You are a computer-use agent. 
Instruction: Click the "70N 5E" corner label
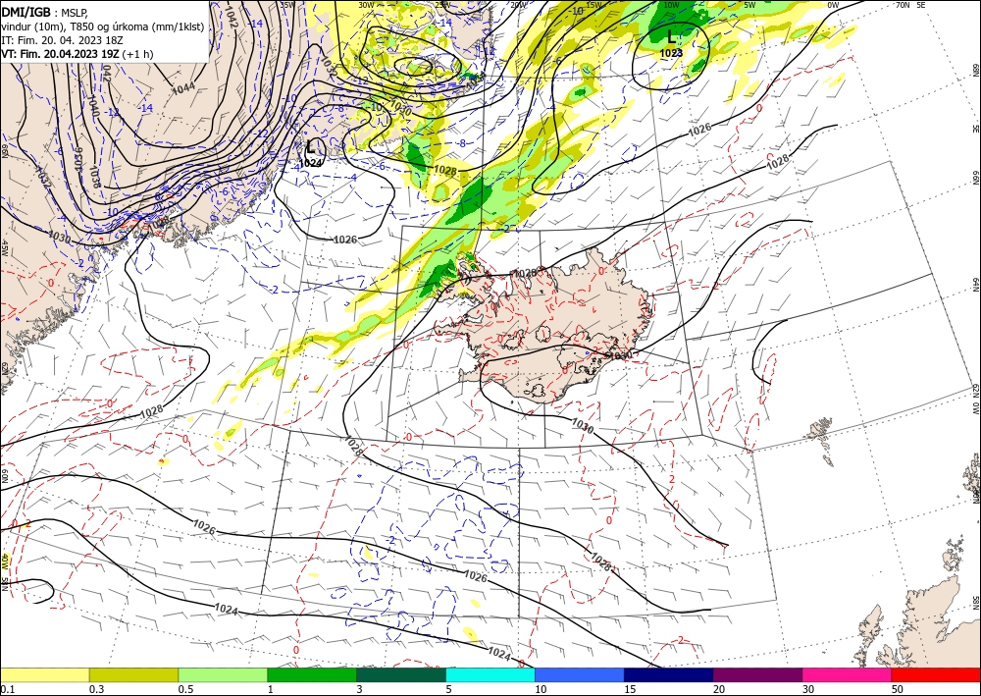tap(910, 4)
